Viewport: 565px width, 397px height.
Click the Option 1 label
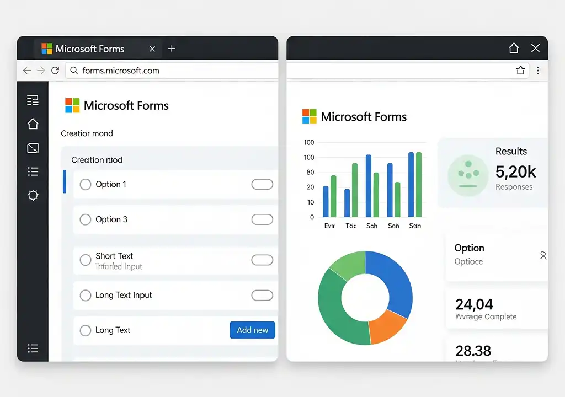pos(111,184)
